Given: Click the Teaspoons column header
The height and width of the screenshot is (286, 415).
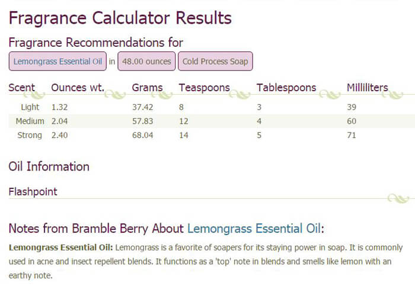Looking at the screenshot, I should click(204, 88).
